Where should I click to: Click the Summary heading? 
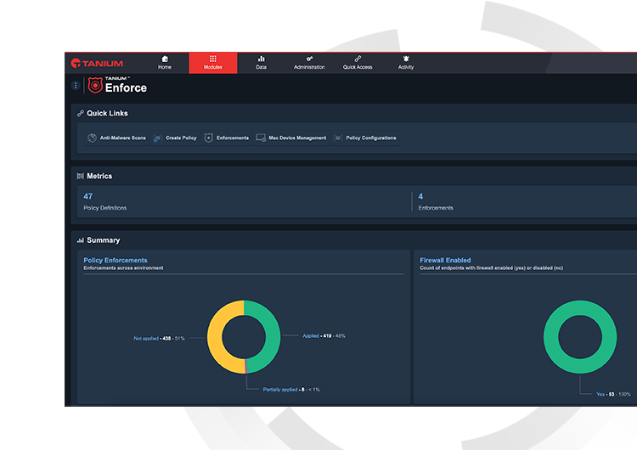pos(103,240)
